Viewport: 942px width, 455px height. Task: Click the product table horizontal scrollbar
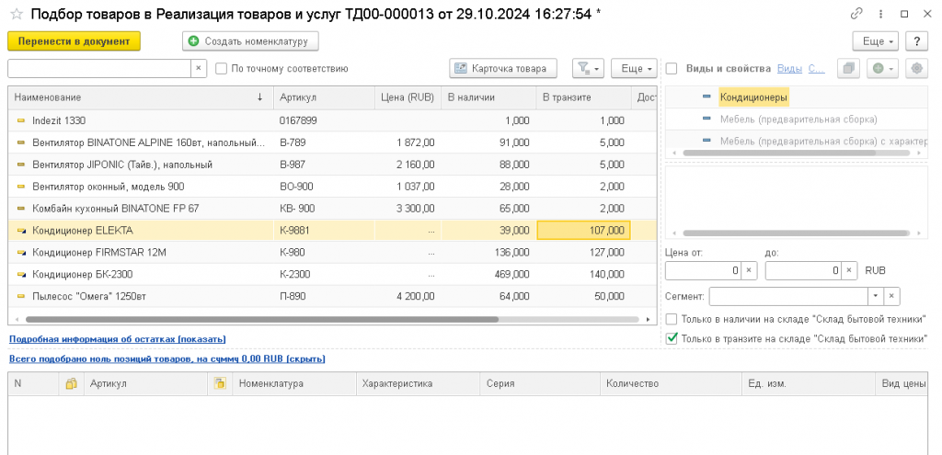262,319
